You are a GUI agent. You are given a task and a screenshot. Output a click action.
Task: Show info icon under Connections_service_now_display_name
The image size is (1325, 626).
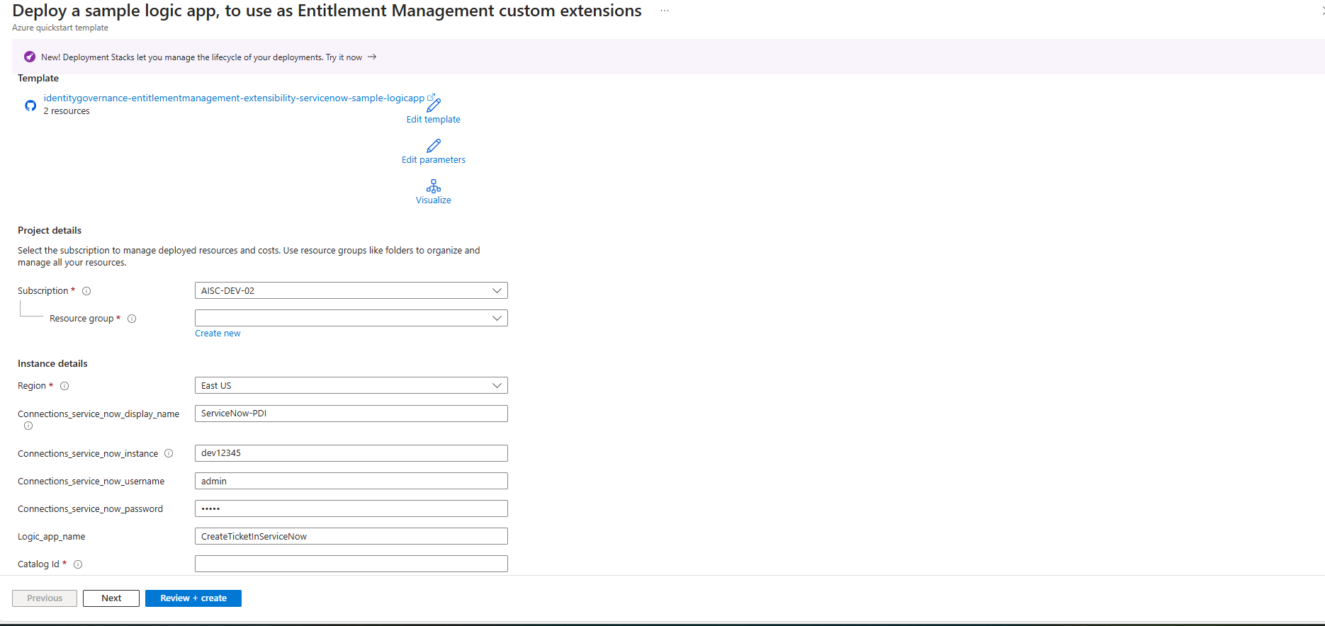(28, 426)
